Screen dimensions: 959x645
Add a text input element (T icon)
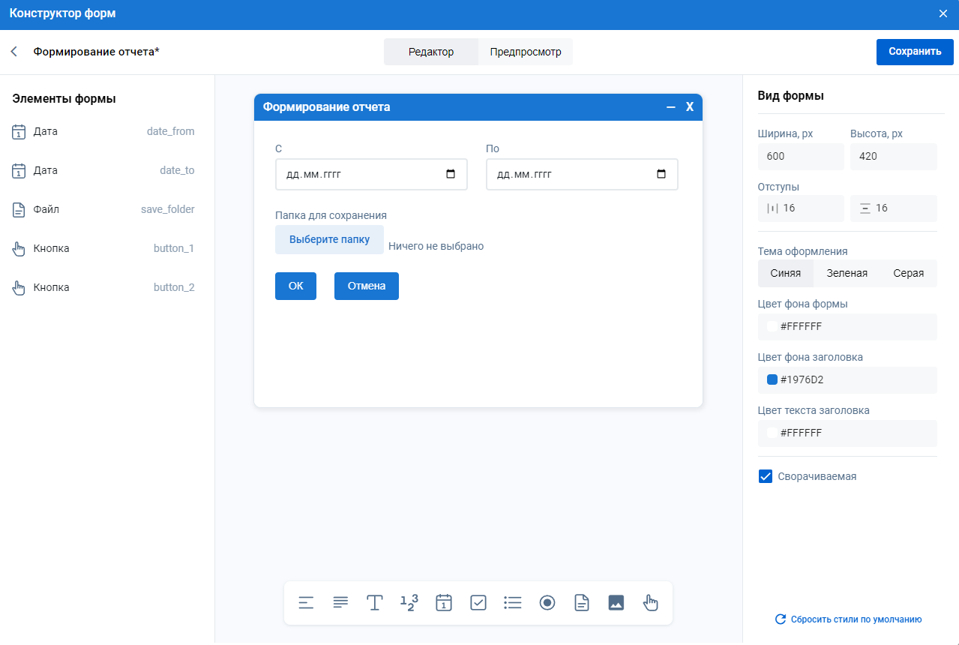(x=375, y=602)
